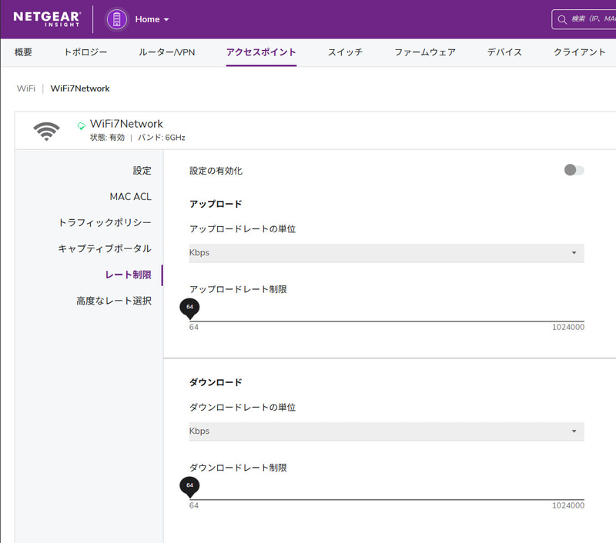The height and width of the screenshot is (543, 616).
Task: Open the キャプティブポータル settings
Action: pyautogui.click(x=106, y=248)
